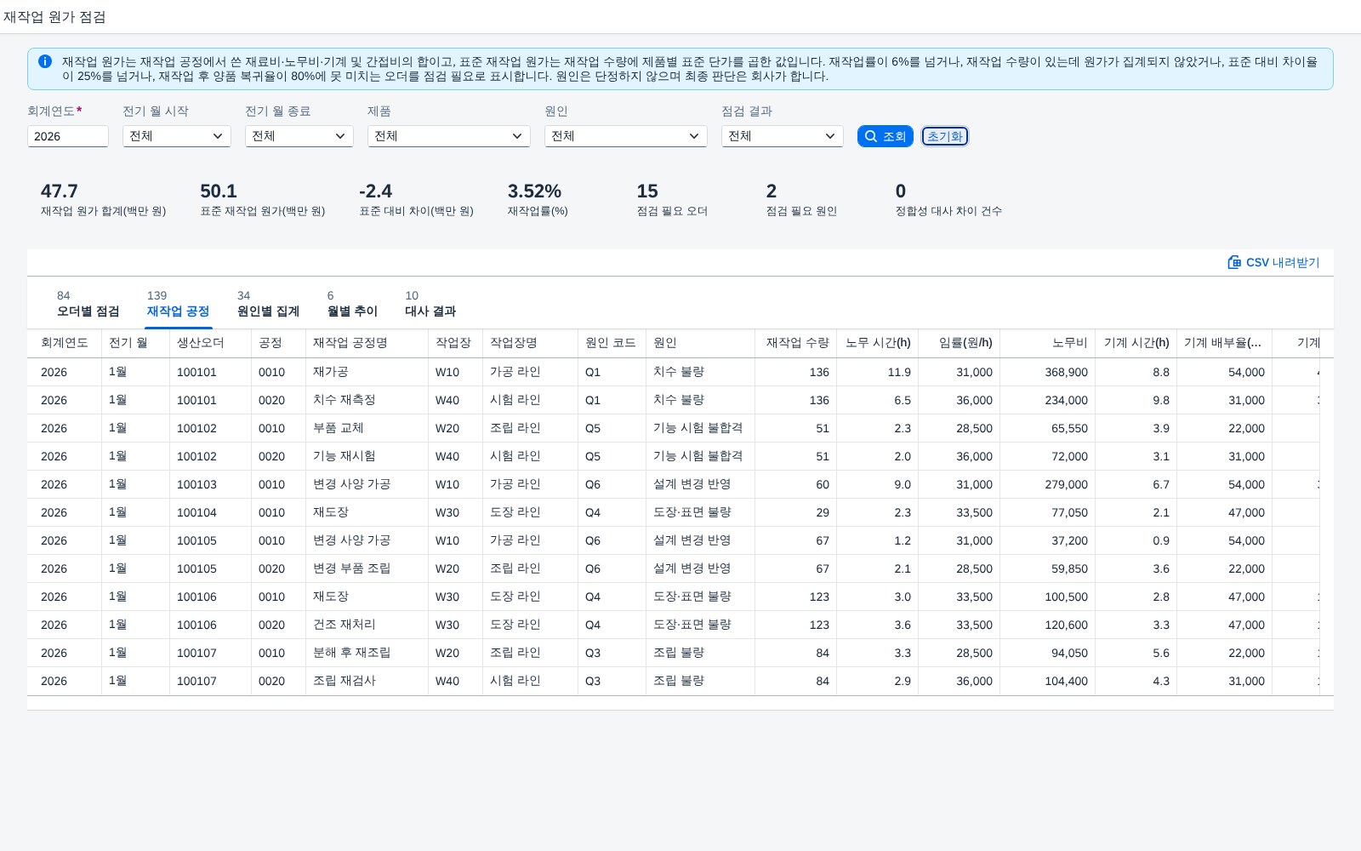Click the info icon in the blue notice banner
1361x851 pixels.
pyautogui.click(x=45, y=61)
